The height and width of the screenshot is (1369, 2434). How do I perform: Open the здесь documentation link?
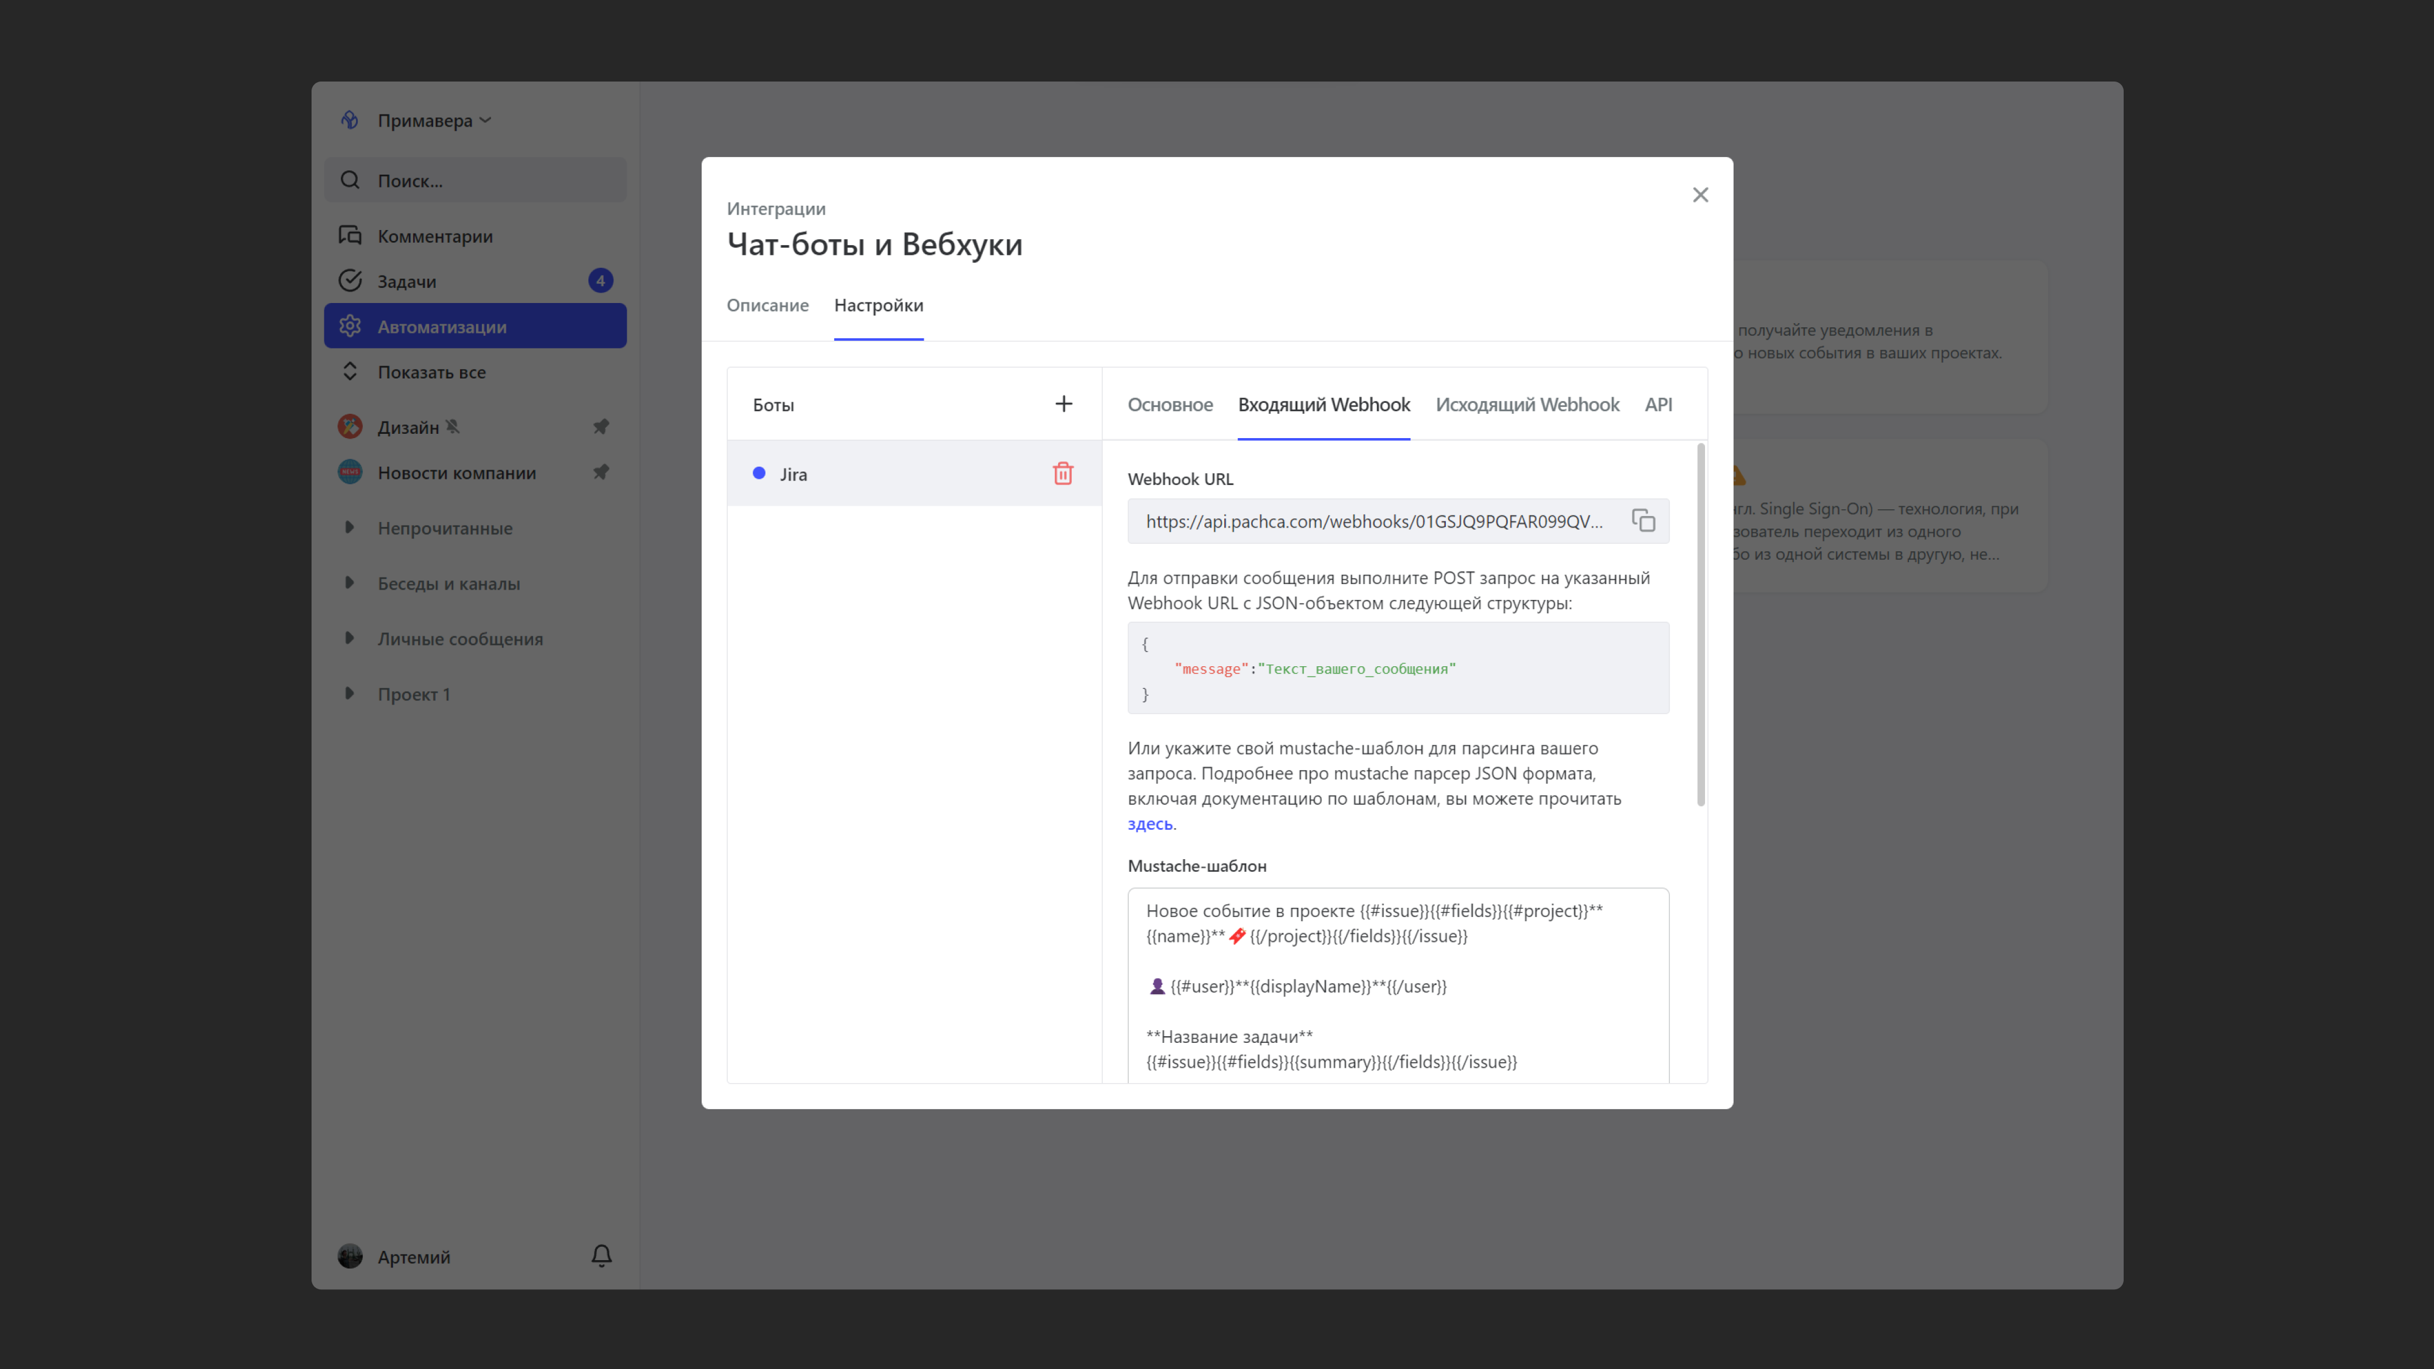[x=1150, y=824]
